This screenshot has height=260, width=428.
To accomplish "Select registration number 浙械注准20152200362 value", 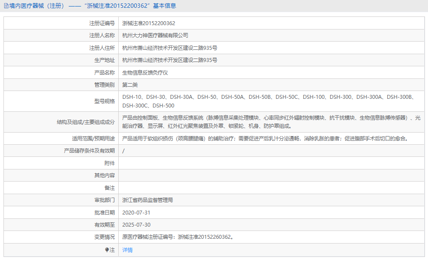I will tap(149, 23).
